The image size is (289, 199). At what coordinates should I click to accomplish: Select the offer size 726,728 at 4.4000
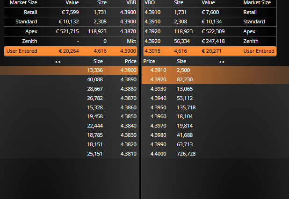[186, 154]
